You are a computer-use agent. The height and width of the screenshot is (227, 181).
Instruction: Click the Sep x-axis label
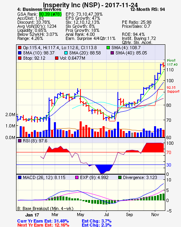tap(129, 215)
